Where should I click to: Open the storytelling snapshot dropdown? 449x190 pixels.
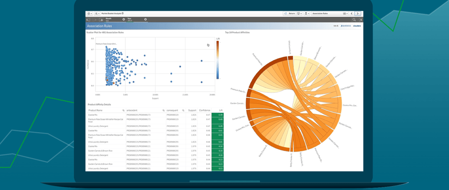pos(299,14)
